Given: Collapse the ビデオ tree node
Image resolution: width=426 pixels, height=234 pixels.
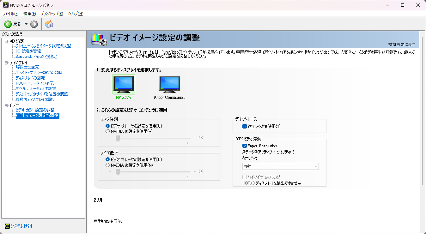Looking at the screenshot, I should click(6, 106).
